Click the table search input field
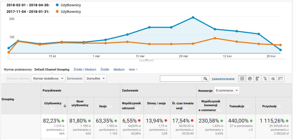Screen dimensions: 293x140 point(181,79)
